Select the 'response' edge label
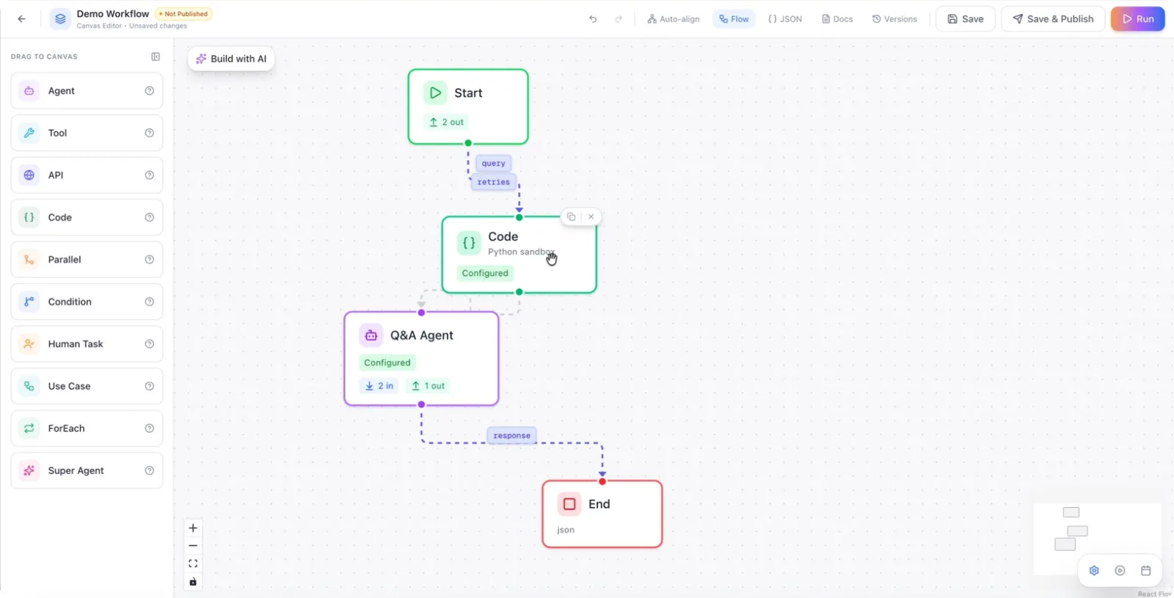This screenshot has width=1174, height=598. 512,436
